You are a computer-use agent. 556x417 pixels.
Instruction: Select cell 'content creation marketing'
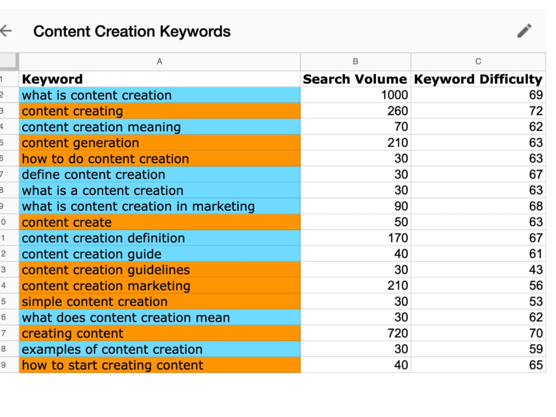point(160,285)
